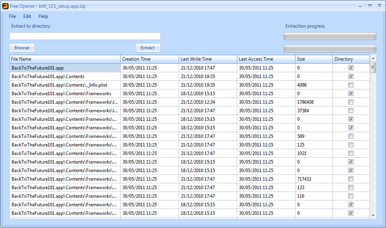
Task: Toggle Directory checkbox in size 1786408 row
Action: click(351, 102)
